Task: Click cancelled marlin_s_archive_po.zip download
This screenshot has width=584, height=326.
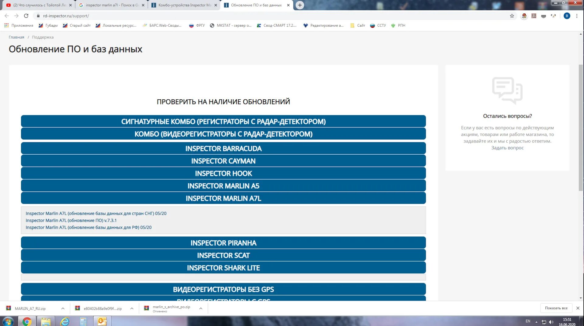Action: 171,308
